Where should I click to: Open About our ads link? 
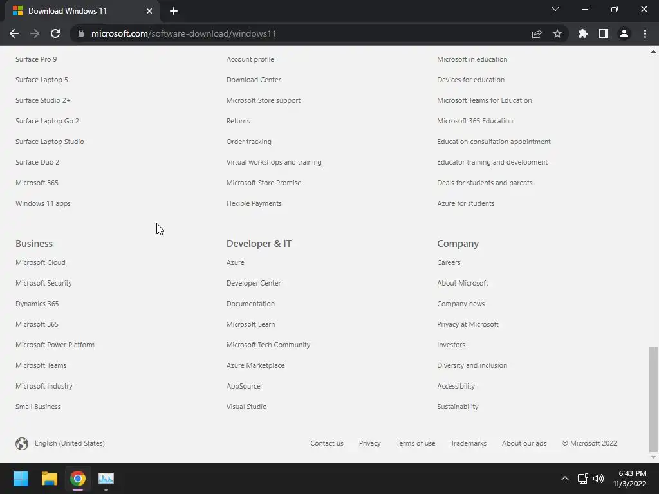[524, 443]
